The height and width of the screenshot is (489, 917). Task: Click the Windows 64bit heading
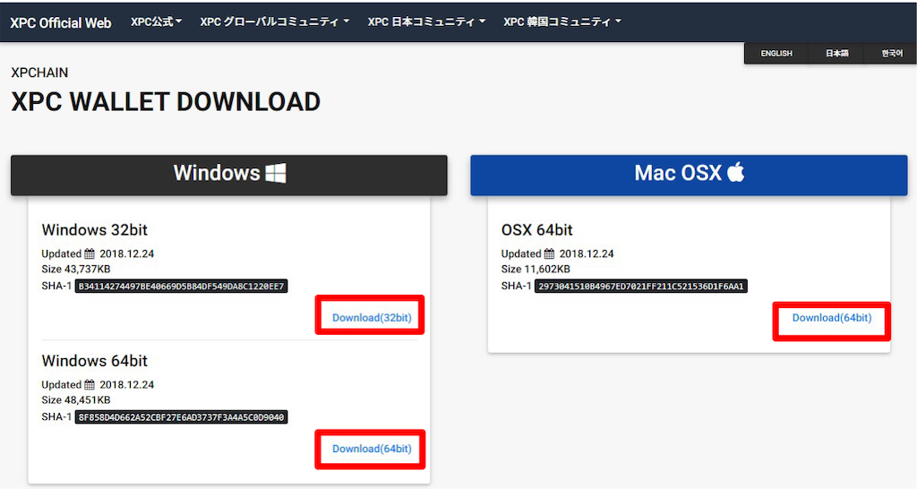click(95, 361)
